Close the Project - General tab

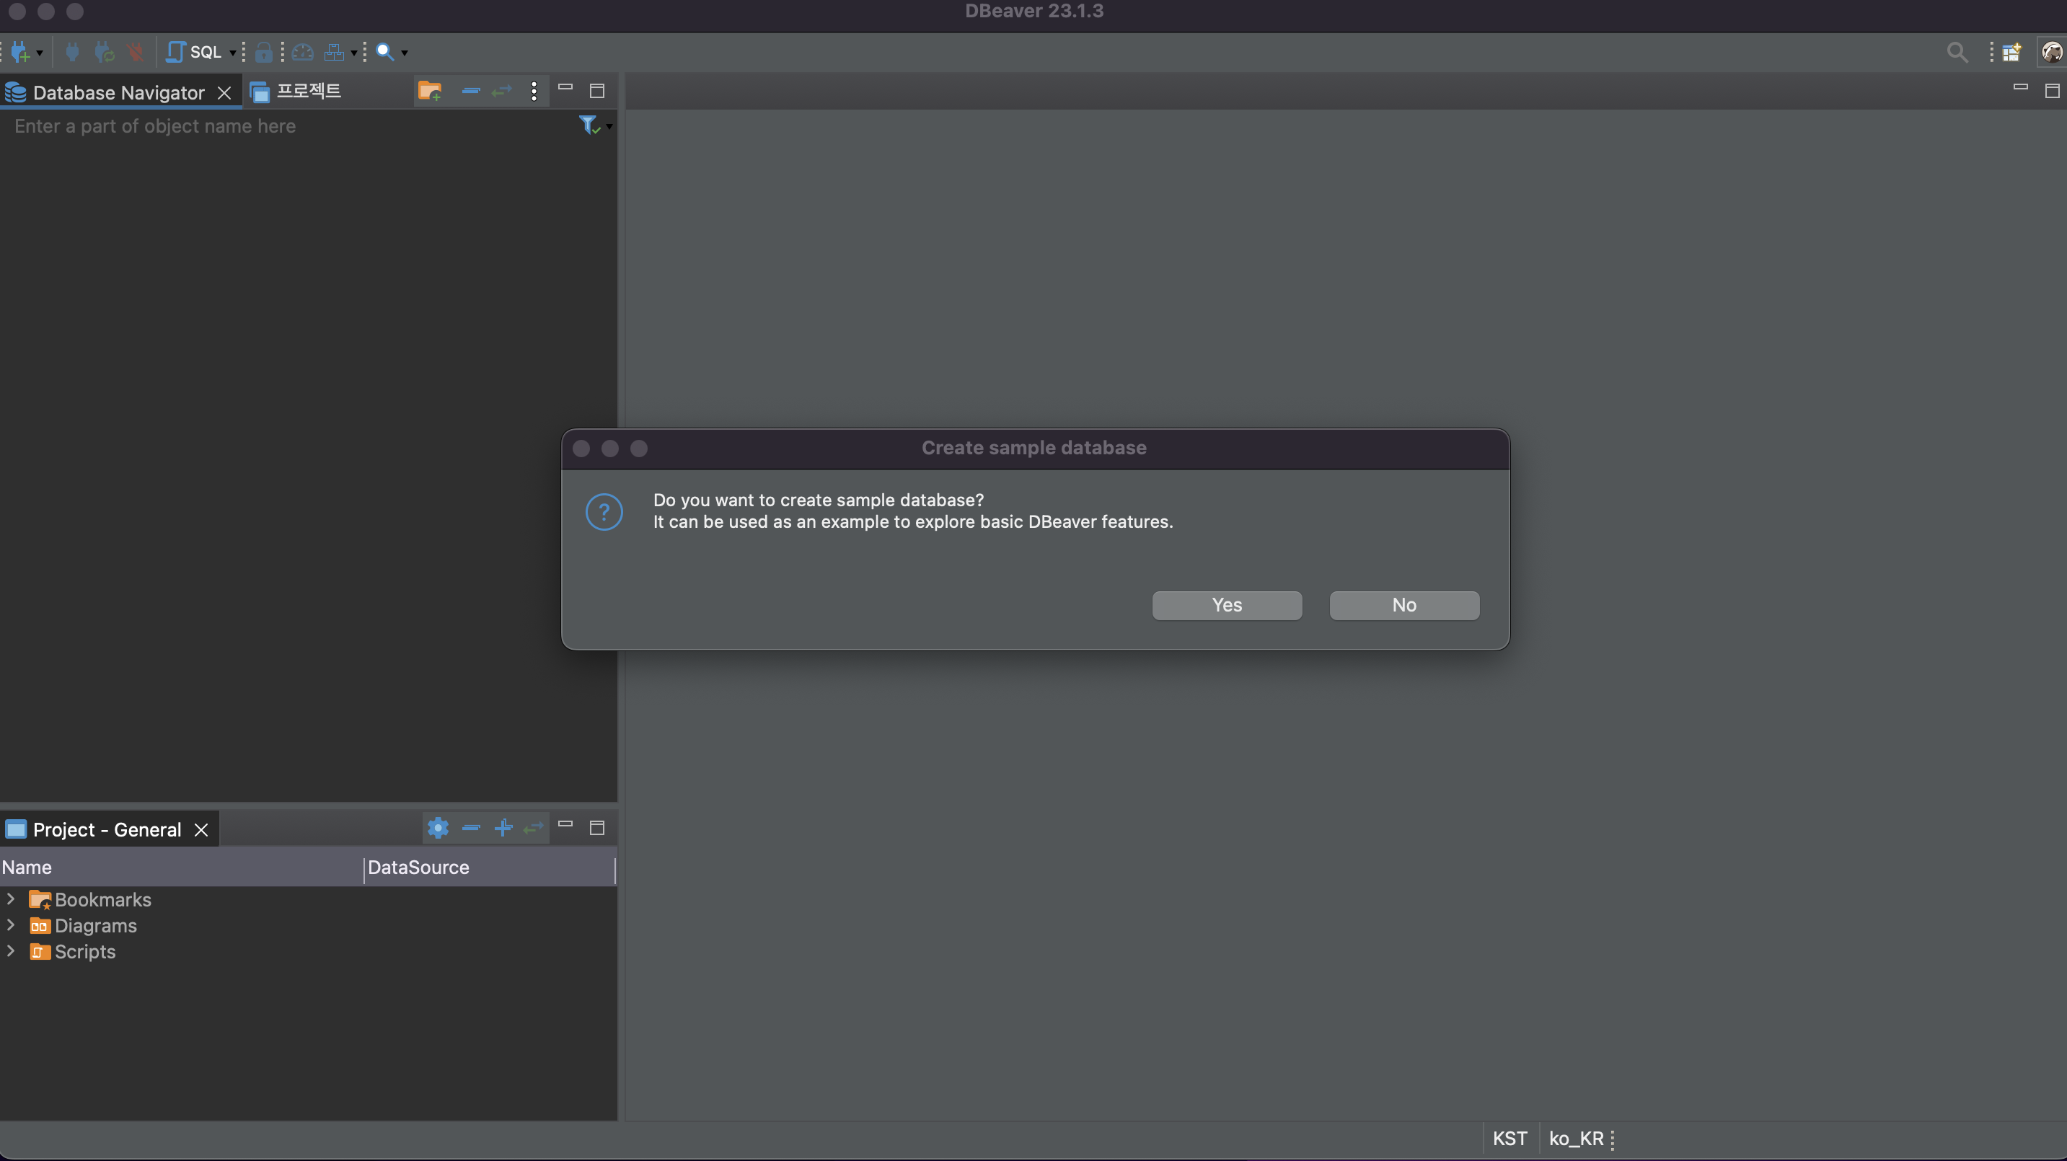pyautogui.click(x=201, y=831)
